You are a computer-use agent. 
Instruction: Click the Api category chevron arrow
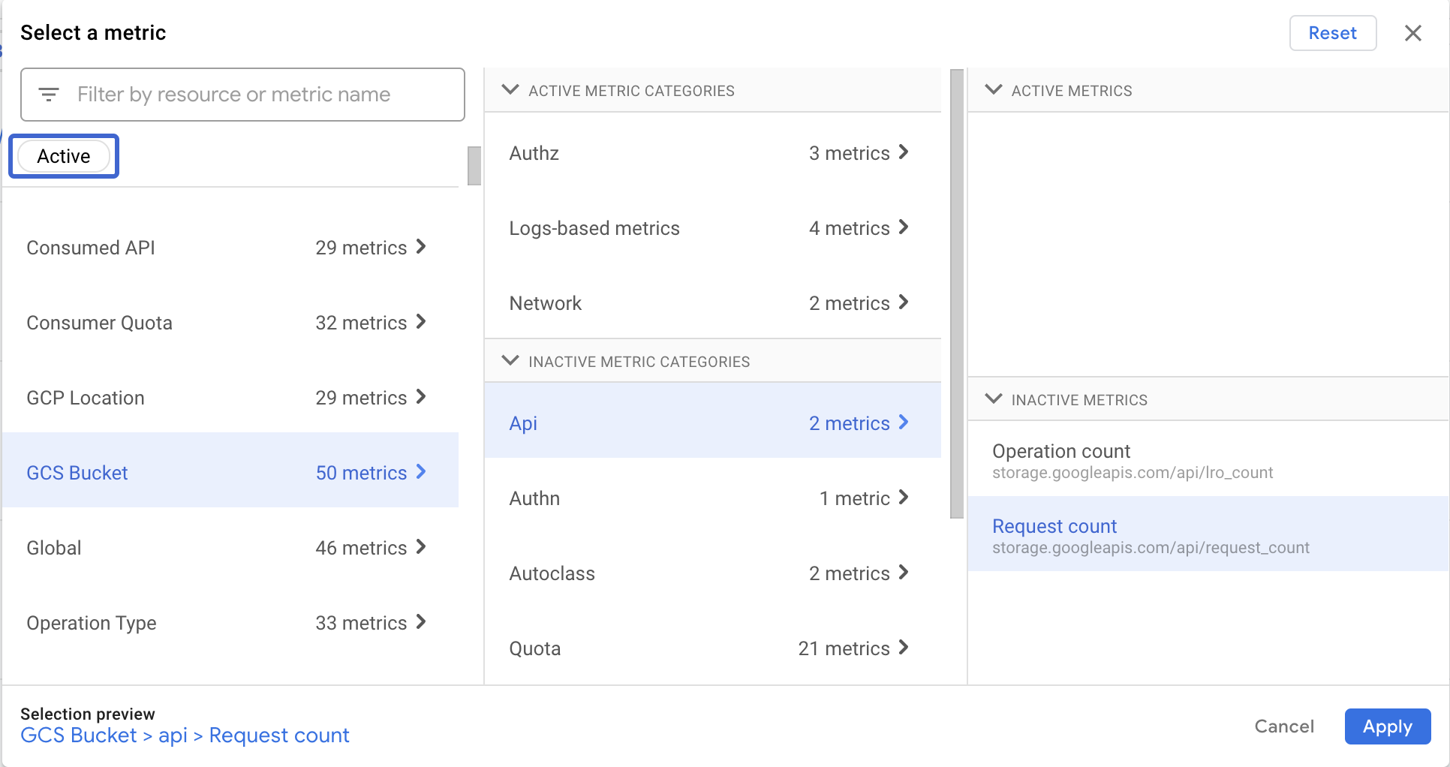click(904, 423)
